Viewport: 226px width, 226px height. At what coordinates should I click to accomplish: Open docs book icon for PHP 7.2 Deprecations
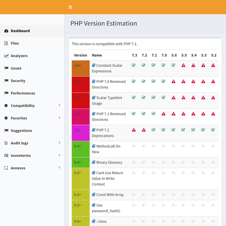[x=94, y=130]
